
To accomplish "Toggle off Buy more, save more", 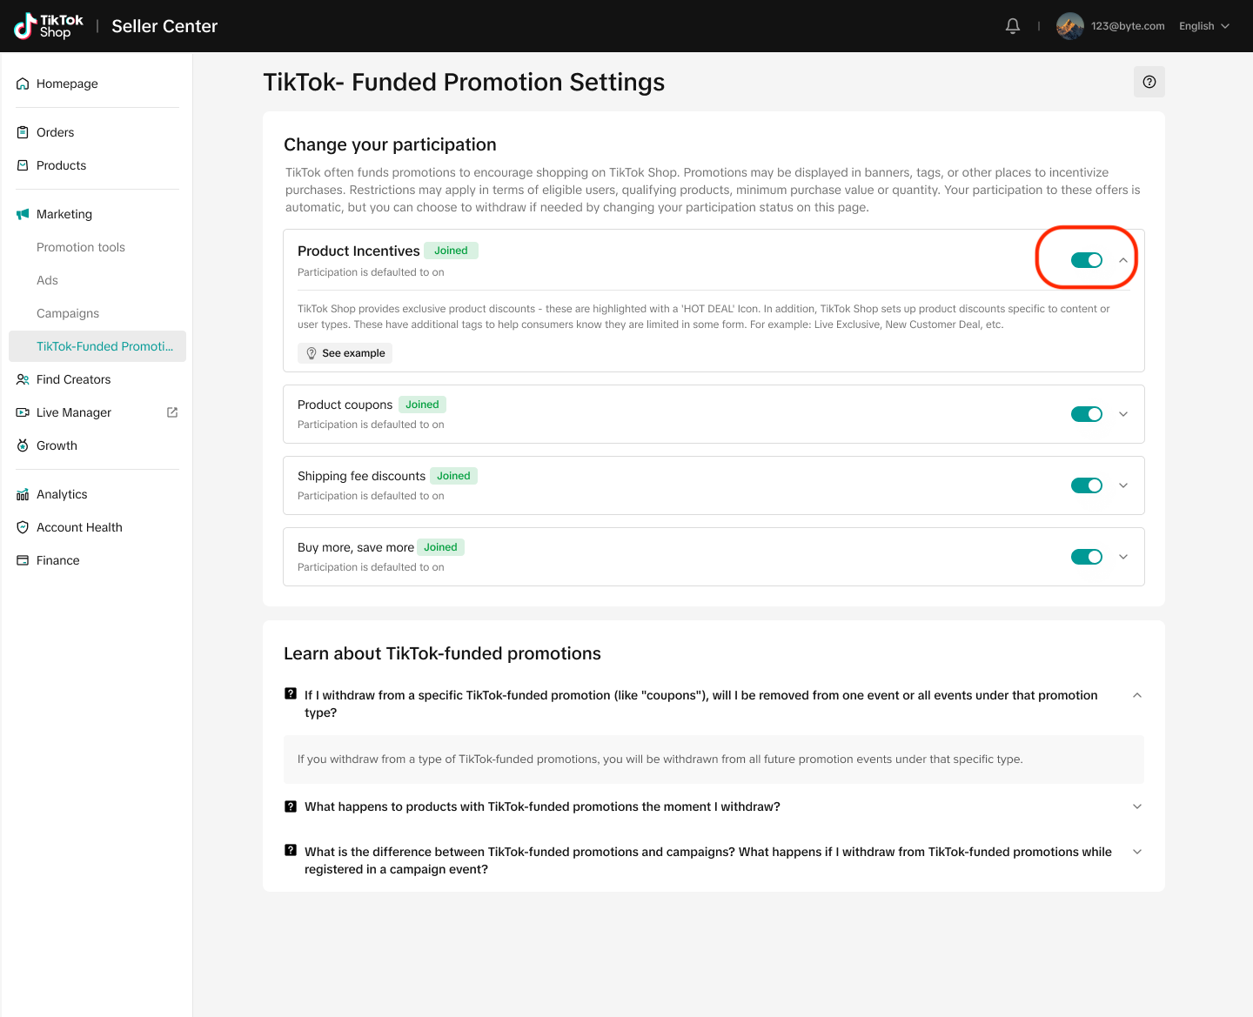I will [x=1086, y=557].
